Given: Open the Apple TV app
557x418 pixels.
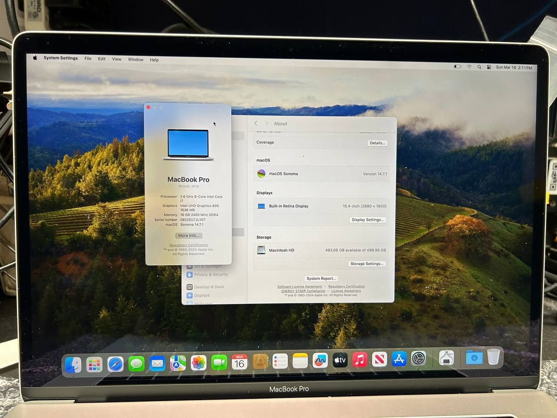Looking at the screenshot, I should pos(340,360).
